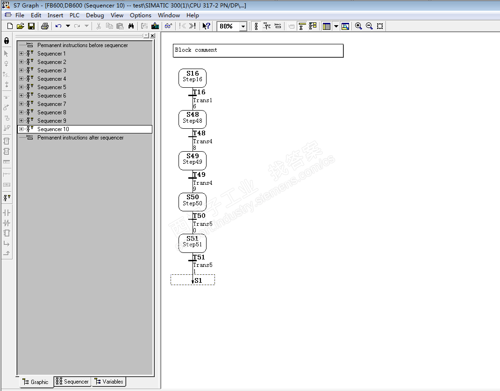Open the 80% zoom combo box dropdown
This screenshot has width=500, height=391.
click(x=243, y=27)
